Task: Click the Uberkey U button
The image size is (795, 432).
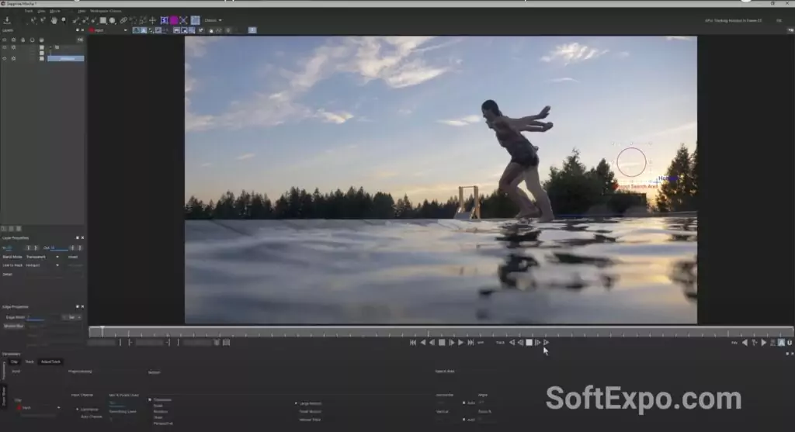Action: click(x=790, y=343)
